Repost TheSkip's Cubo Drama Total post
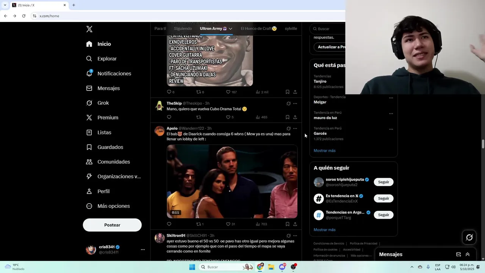Image resolution: width=485 pixels, height=273 pixels. click(199, 117)
